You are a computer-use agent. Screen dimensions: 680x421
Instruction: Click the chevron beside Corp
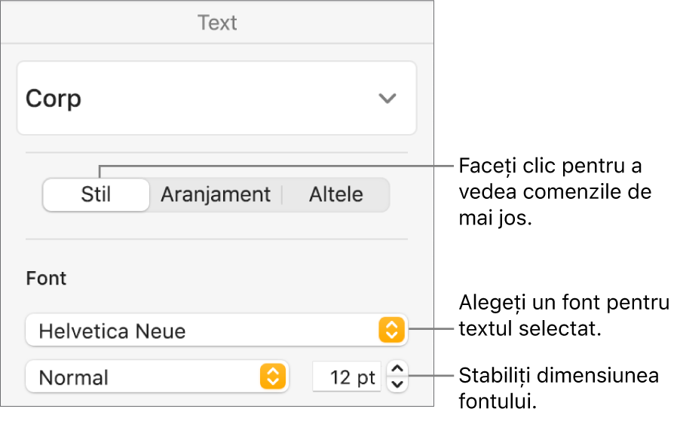pos(387,99)
